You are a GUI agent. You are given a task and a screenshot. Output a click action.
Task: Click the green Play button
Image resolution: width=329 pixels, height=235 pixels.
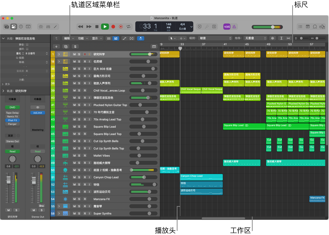tap(105, 26)
